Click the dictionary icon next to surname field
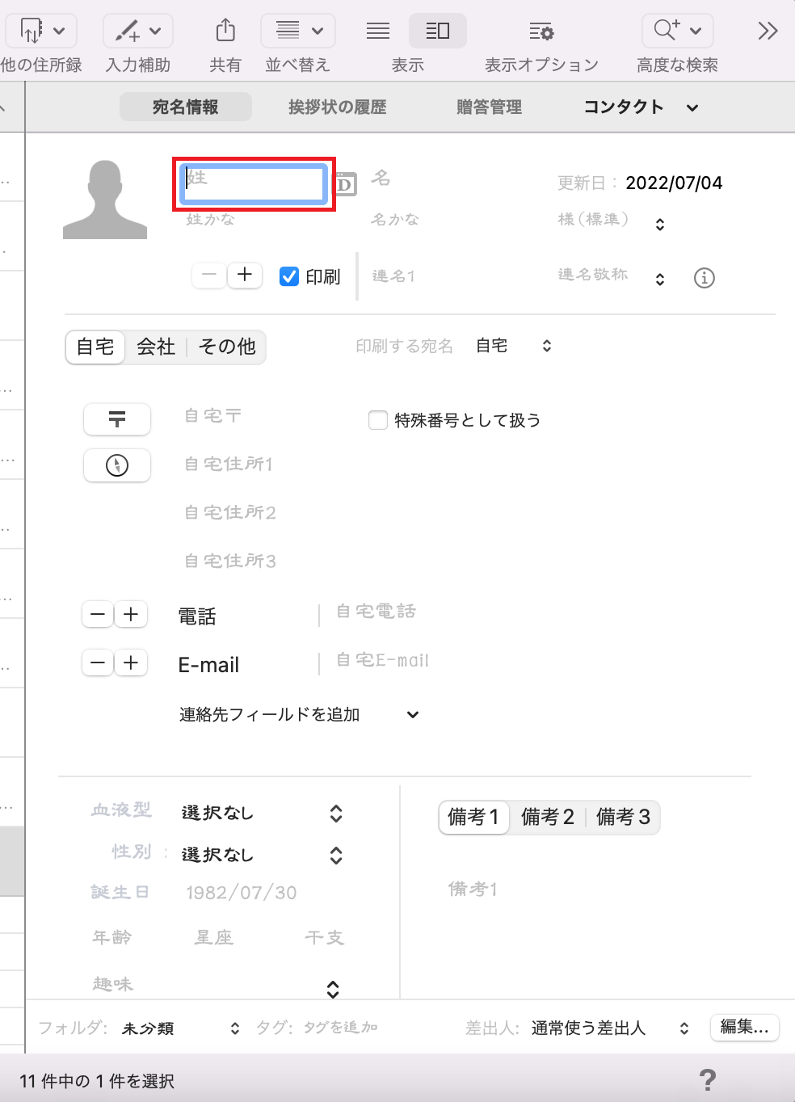The image size is (795, 1102). click(345, 184)
